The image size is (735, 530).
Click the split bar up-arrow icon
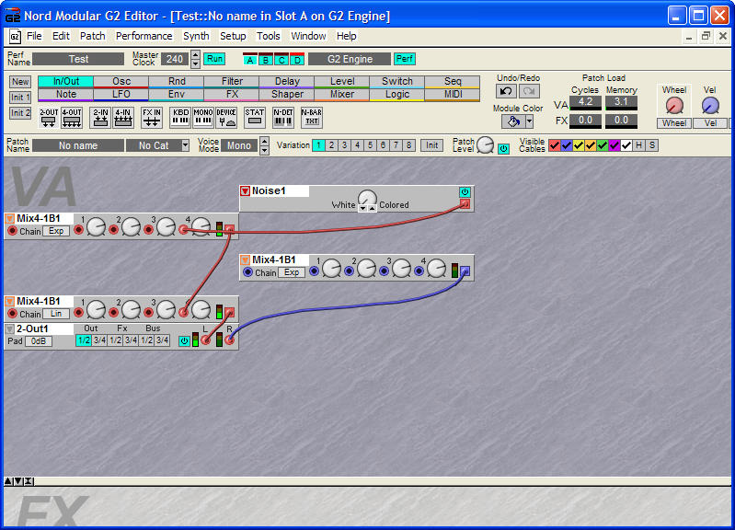click(8, 481)
